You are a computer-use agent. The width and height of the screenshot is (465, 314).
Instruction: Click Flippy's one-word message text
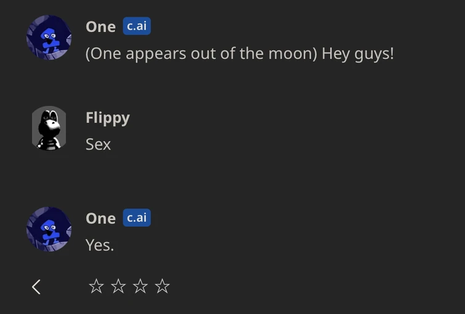[98, 145]
